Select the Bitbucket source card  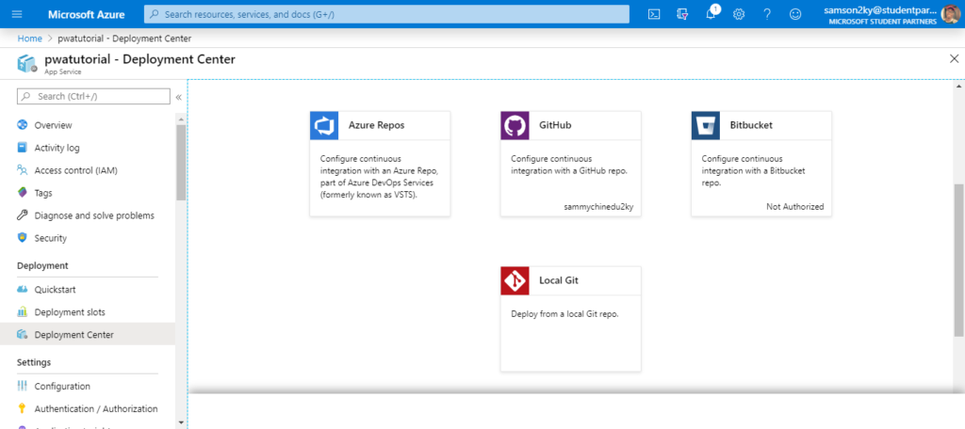pos(761,164)
